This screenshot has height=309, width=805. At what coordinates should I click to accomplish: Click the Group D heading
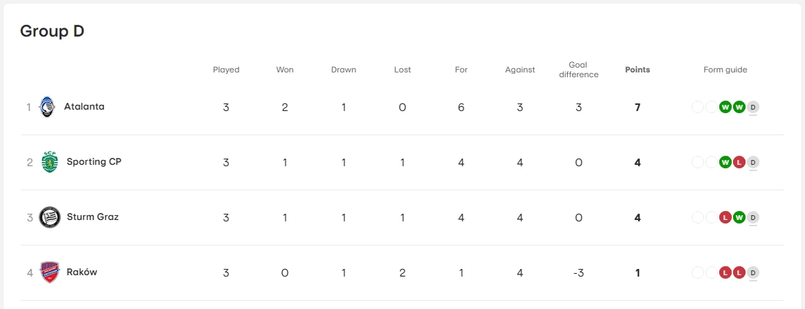pyautogui.click(x=52, y=31)
